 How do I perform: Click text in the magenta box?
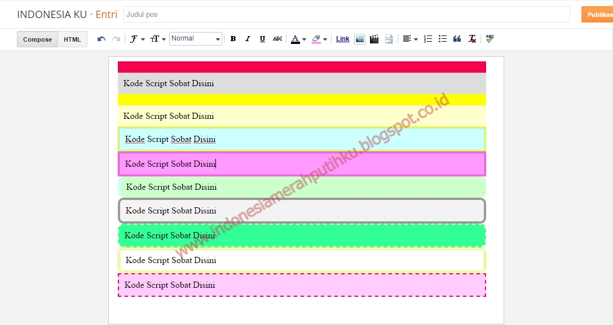click(170, 164)
